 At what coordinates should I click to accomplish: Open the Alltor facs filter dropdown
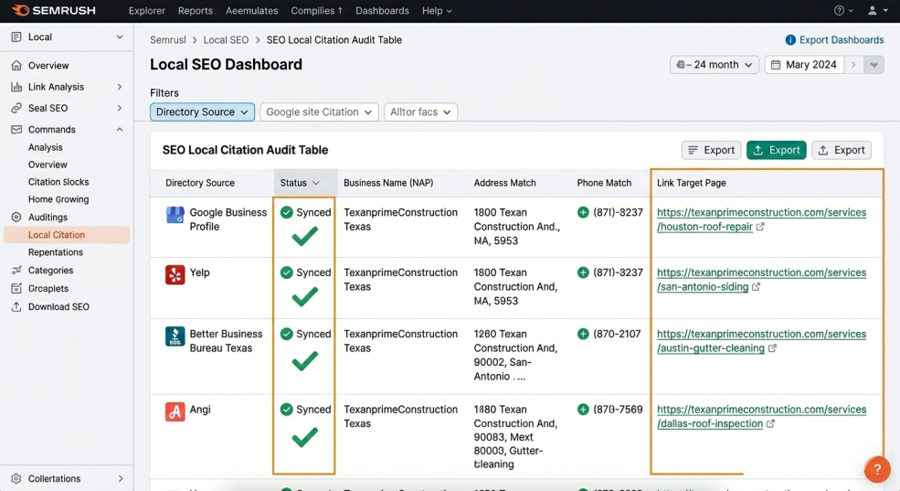coord(420,112)
